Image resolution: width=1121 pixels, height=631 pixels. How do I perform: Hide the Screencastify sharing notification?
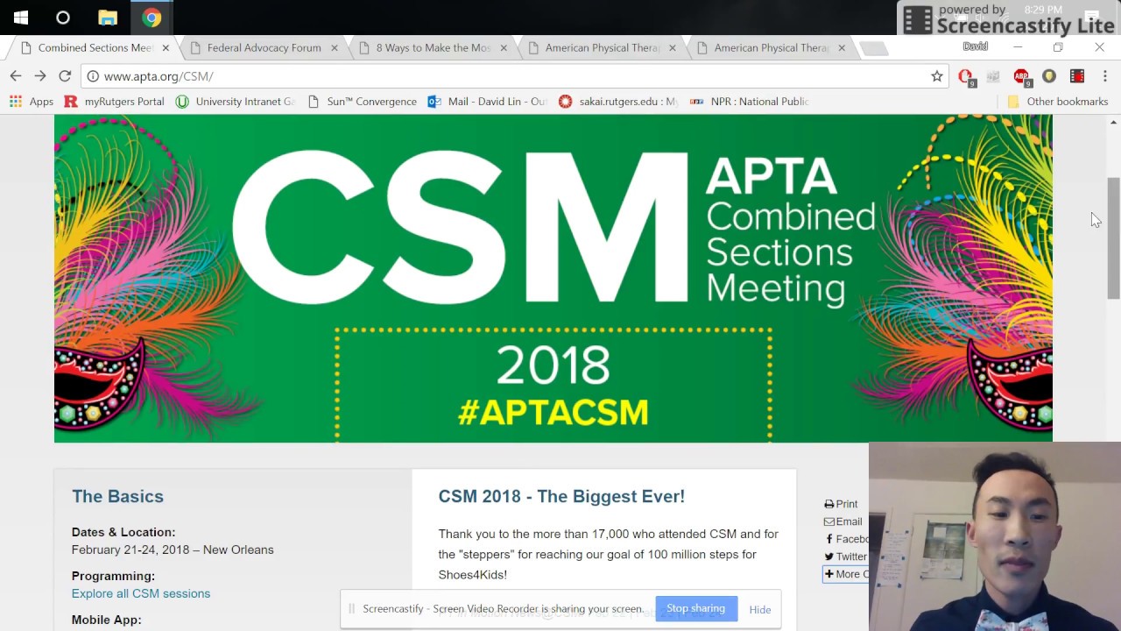(760, 609)
